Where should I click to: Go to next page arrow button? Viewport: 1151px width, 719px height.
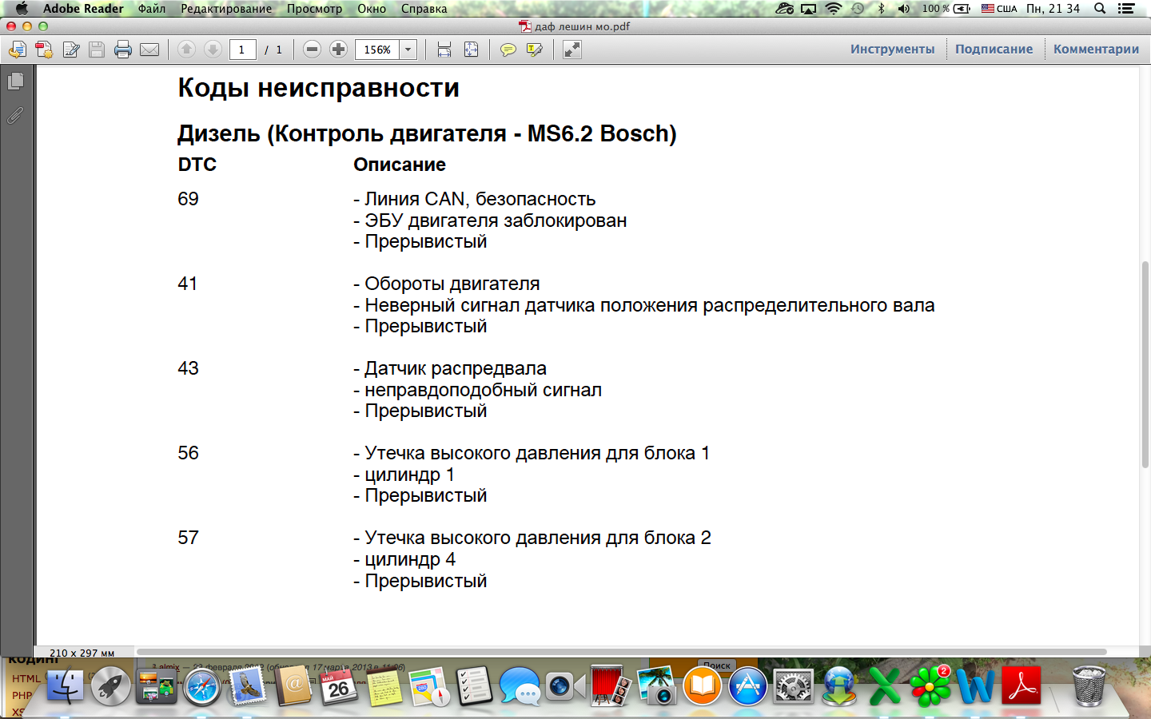(x=213, y=50)
